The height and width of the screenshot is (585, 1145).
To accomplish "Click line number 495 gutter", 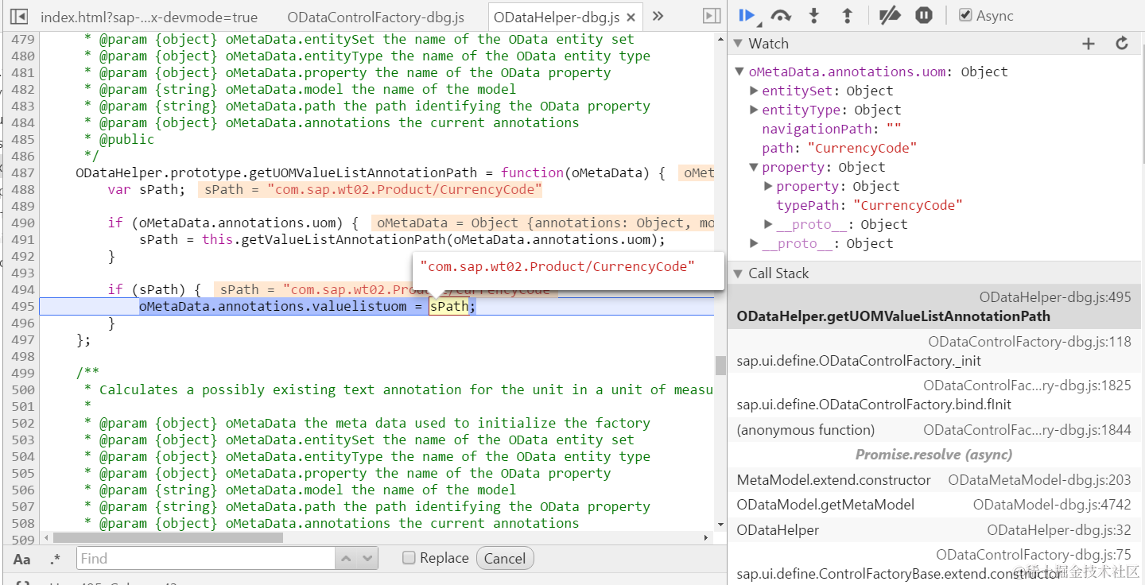I will 23,306.
